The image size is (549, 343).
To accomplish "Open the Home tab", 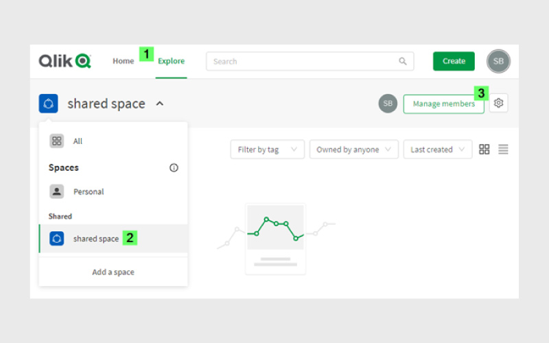I will pos(124,61).
